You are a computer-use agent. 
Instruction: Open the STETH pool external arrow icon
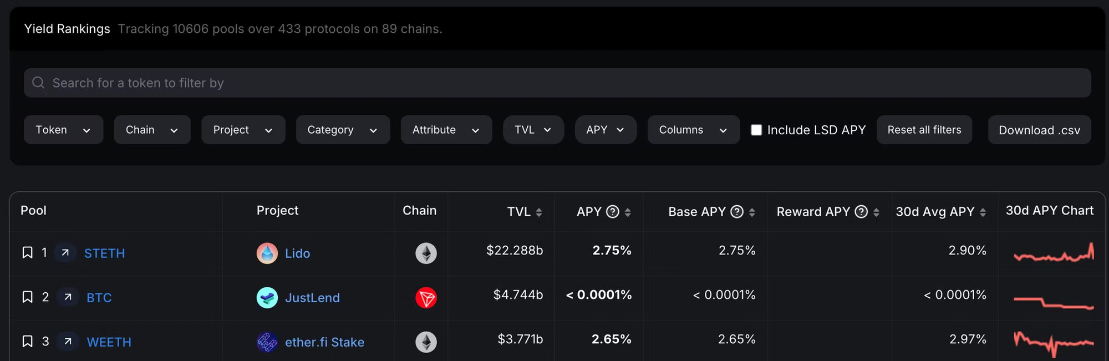(x=65, y=253)
